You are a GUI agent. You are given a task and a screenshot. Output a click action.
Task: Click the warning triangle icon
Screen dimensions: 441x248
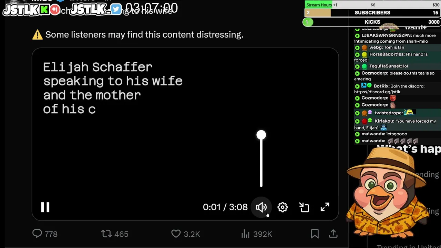click(x=37, y=35)
